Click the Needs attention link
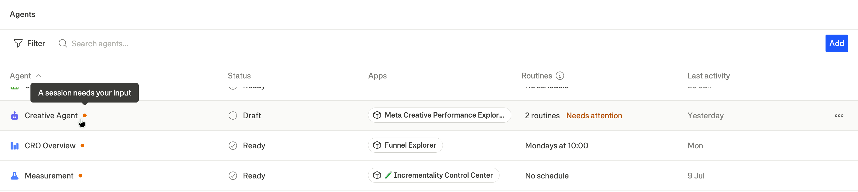Viewport: 858px width, 192px height. [594, 116]
